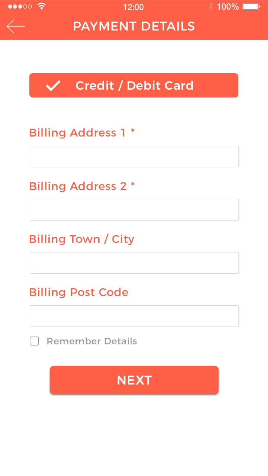The width and height of the screenshot is (268, 476).
Task: Tap the Billing Post Code input box
Action: point(134,316)
